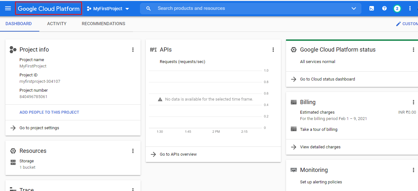The height and width of the screenshot is (191, 418).
Task: Switch to the Activity tab
Action: click(57, 24)
